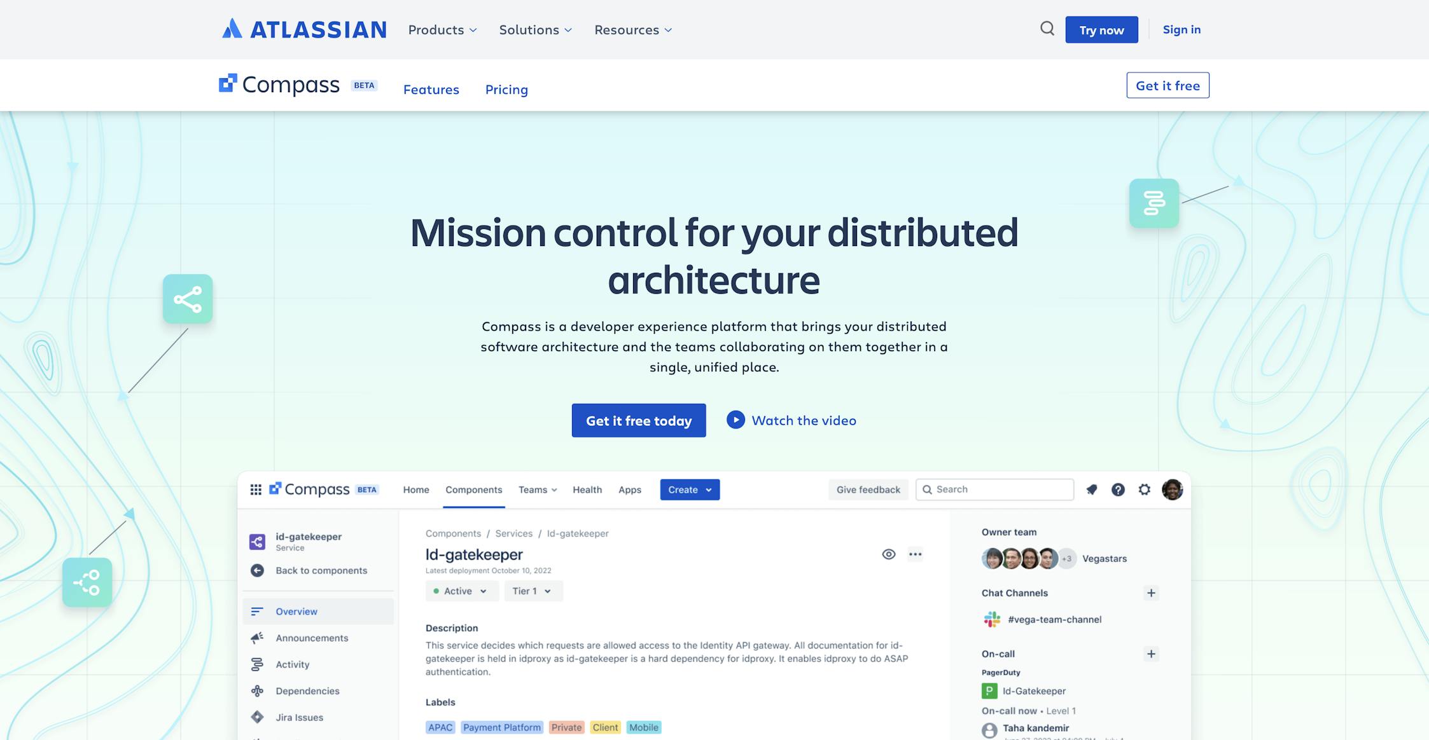This screenshot has width=1429, height=740.
Task: Click the Atlassian logo
Action: tap(304, 29)
